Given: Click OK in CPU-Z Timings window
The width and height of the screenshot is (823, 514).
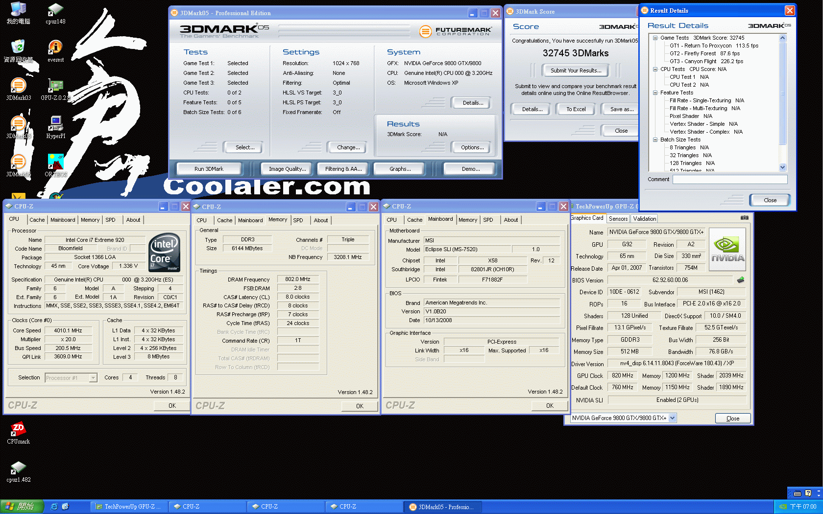Looking at the screenshot, I should 360,406.
